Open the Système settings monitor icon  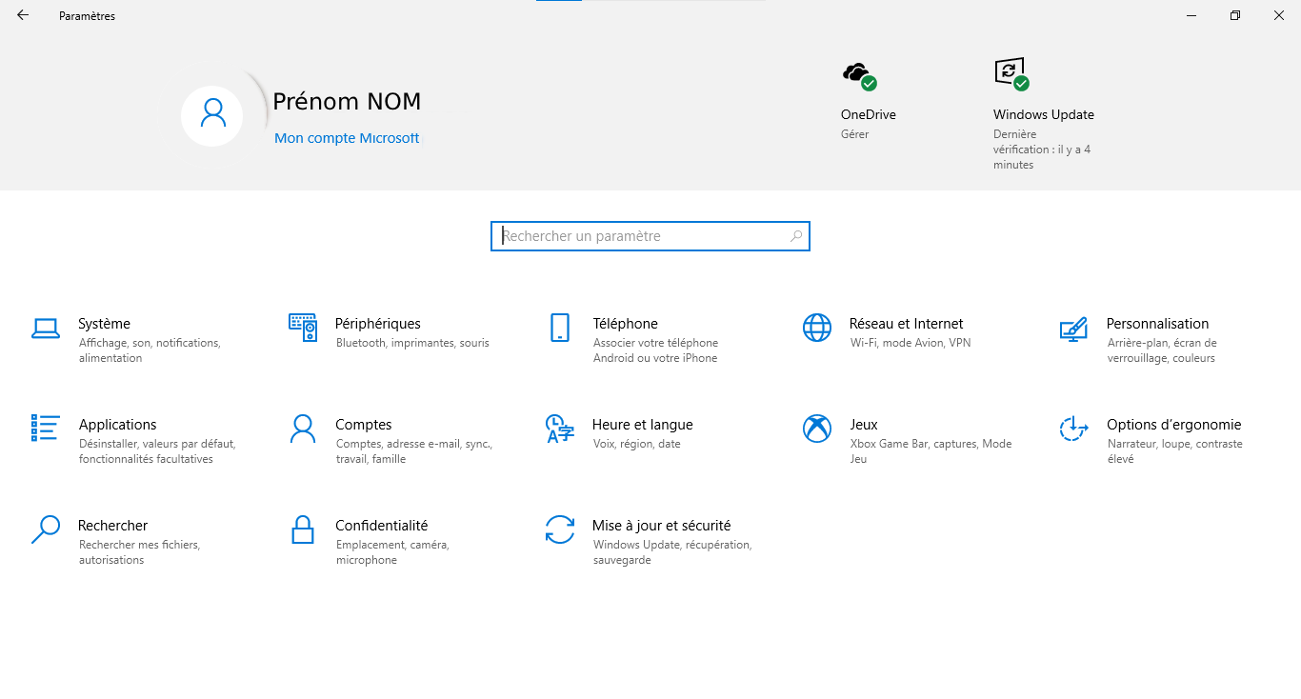point(46,329)
